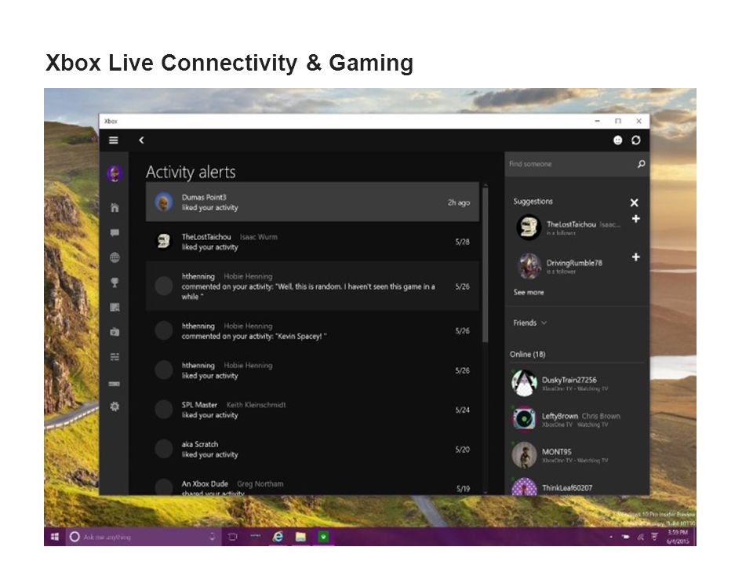Open Messages speech bubble in sidebar
The height and width of the screenshot is (565, 753).
pyautogui.click(x=115, y=232)
